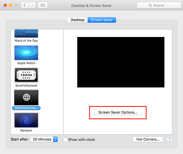Viewport: 183px width, 154px height.
Task: Switch to the Screen Saver tab
Action: (102, 20)
